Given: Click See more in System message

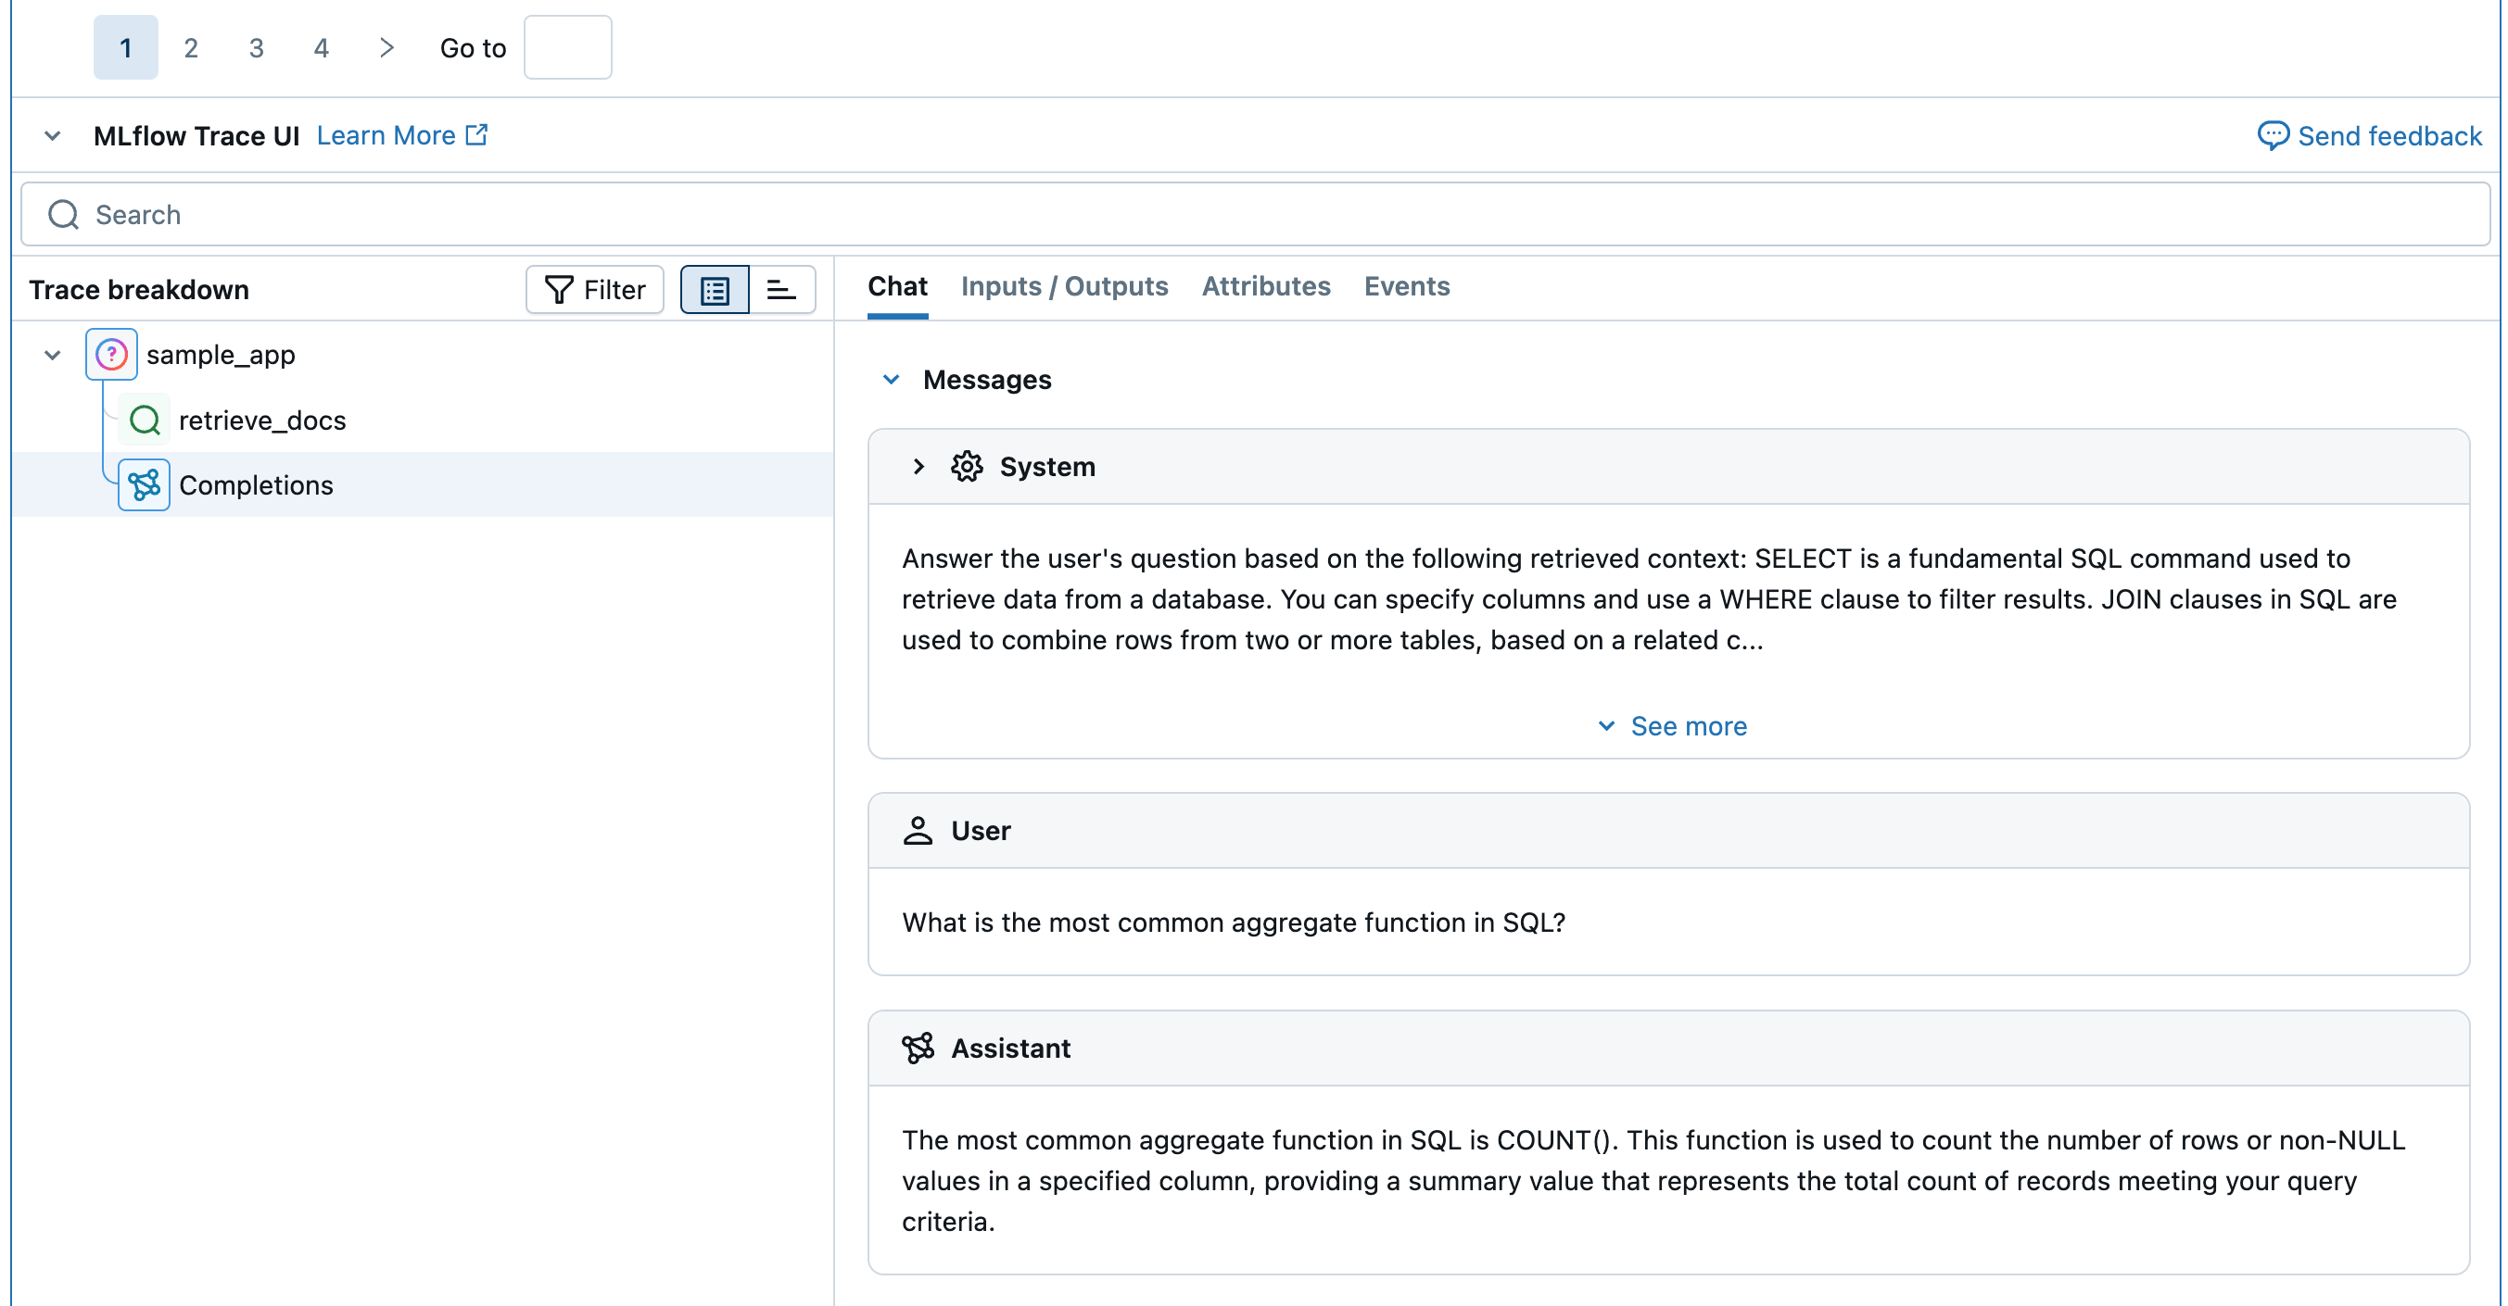Looking at the screenshot, I should click(x=1672, y=726).
